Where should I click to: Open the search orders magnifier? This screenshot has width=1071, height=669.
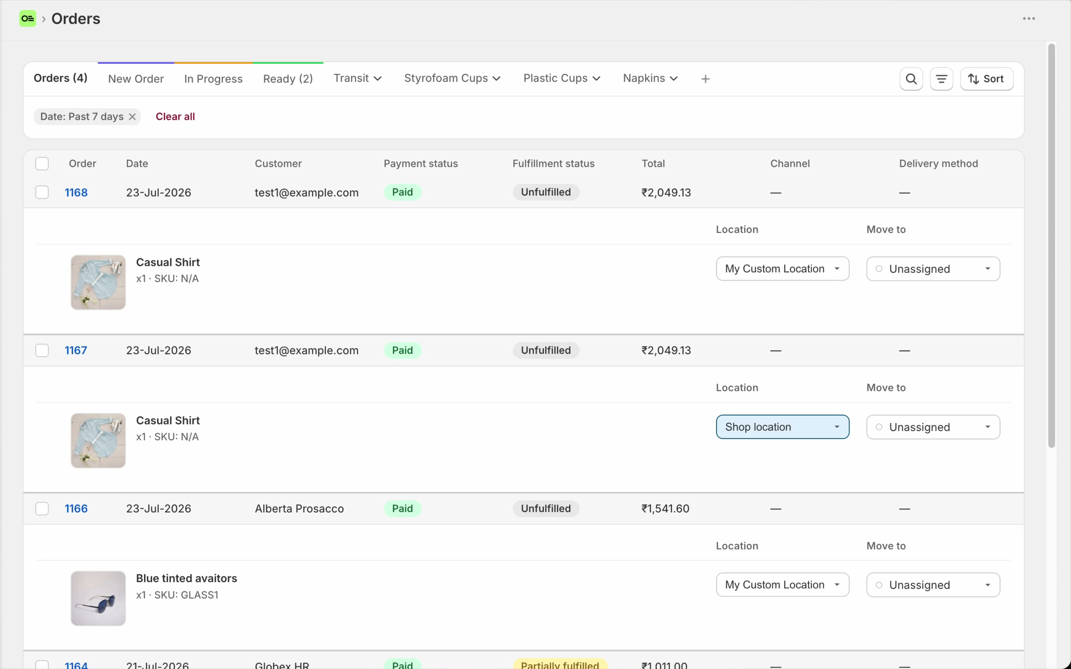point(911,79)
